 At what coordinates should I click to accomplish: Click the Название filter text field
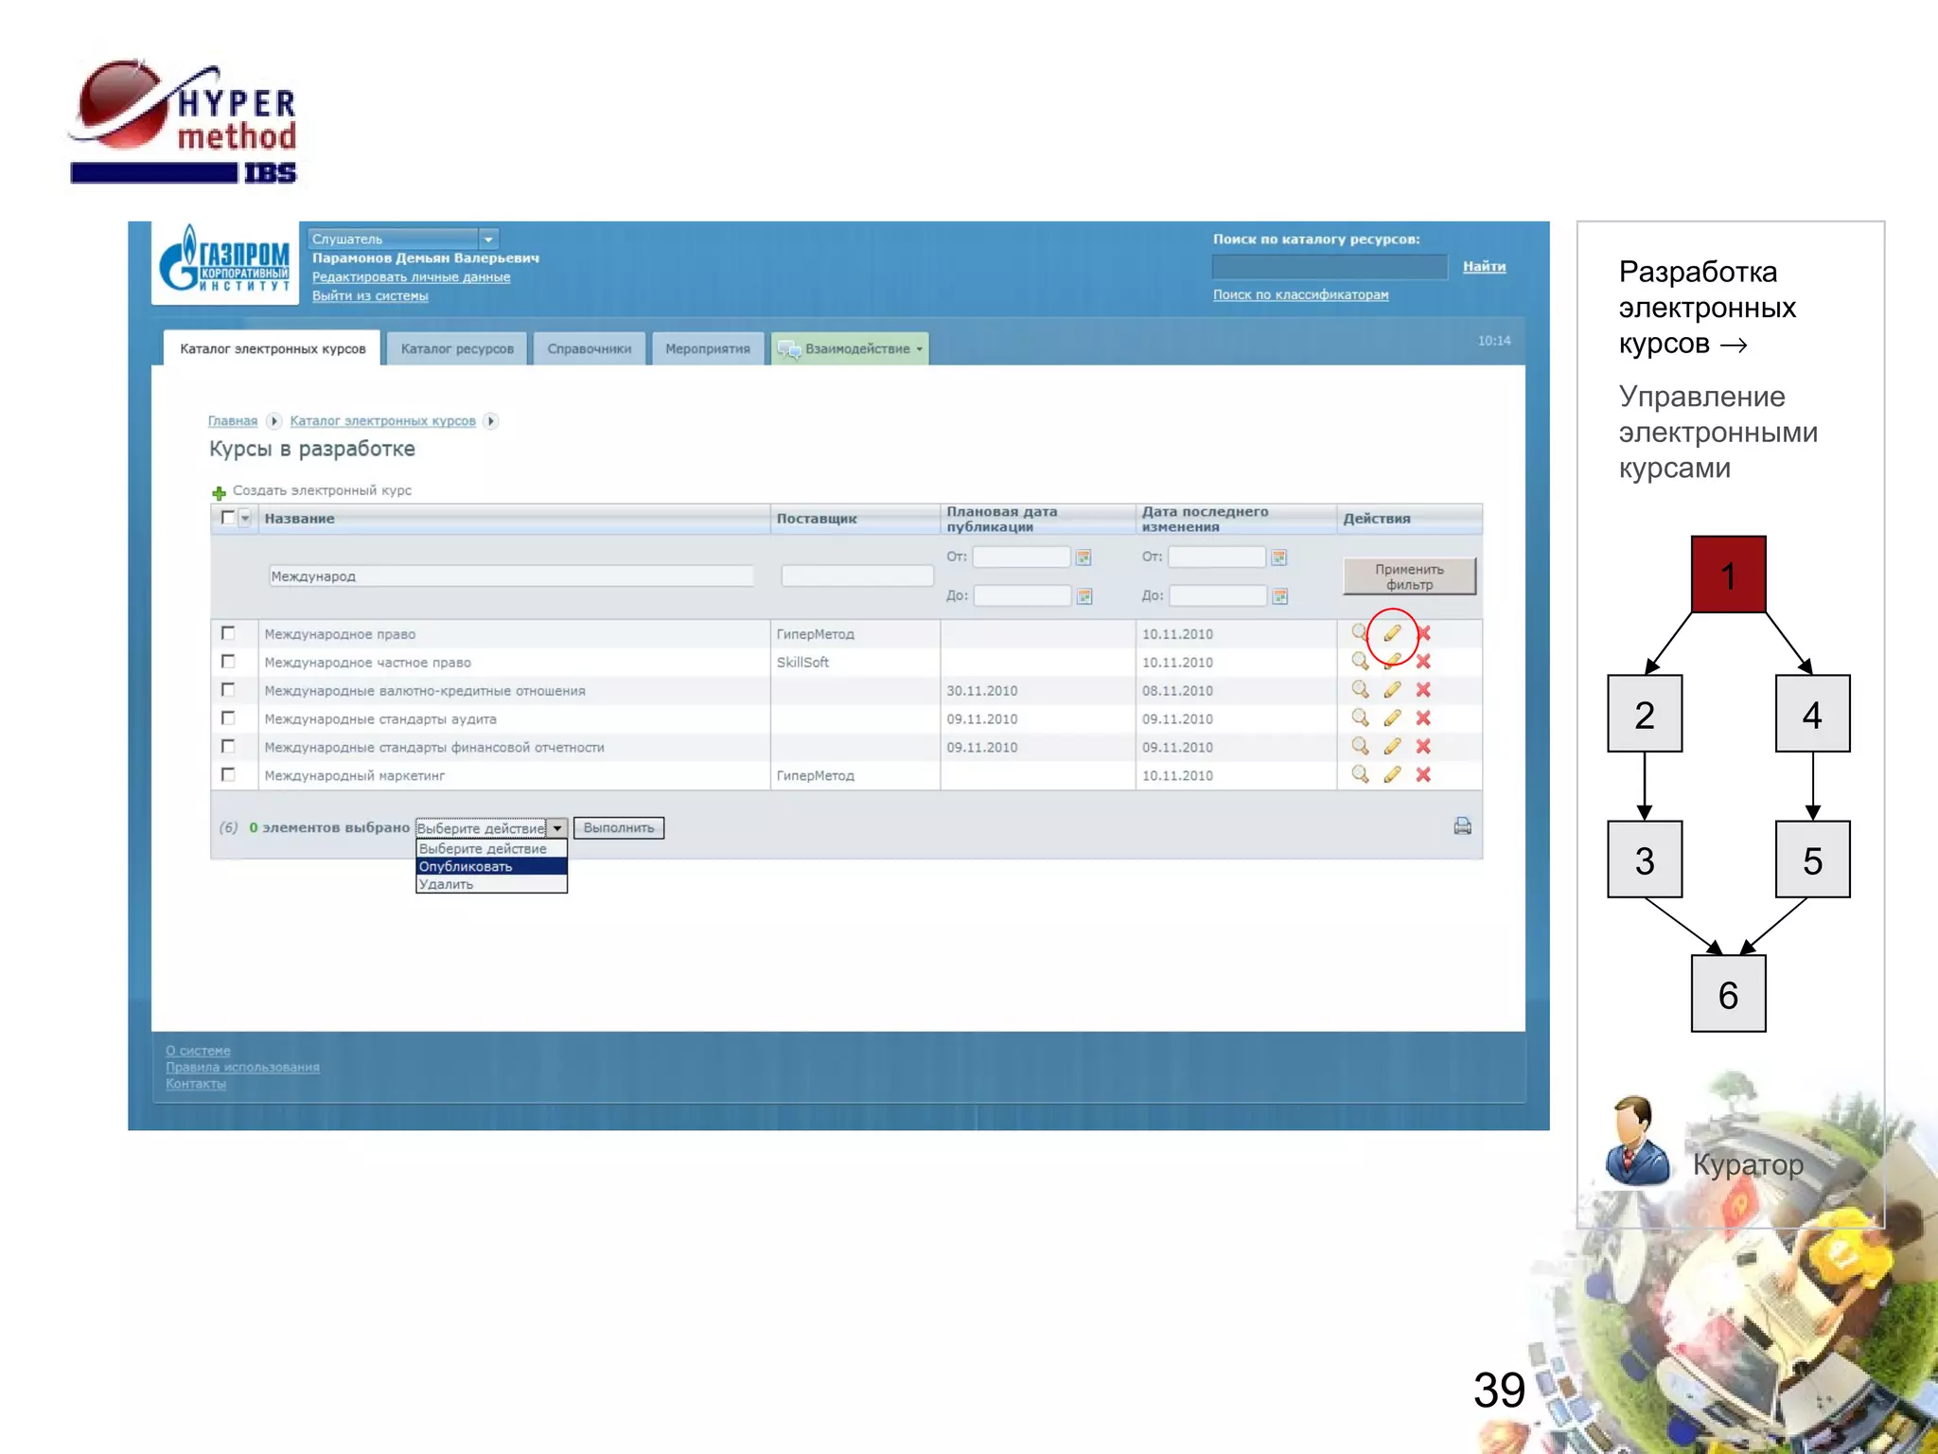click(511, 576)
